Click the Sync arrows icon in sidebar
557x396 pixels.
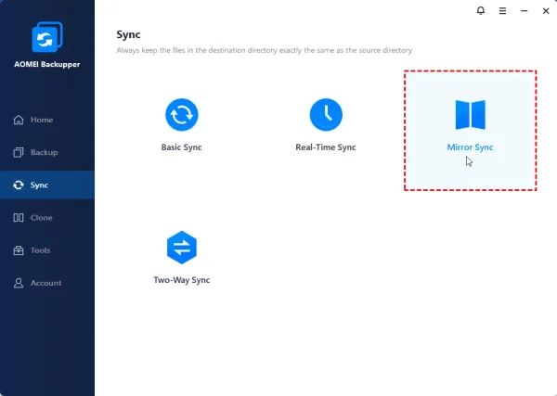pos(19,185)
